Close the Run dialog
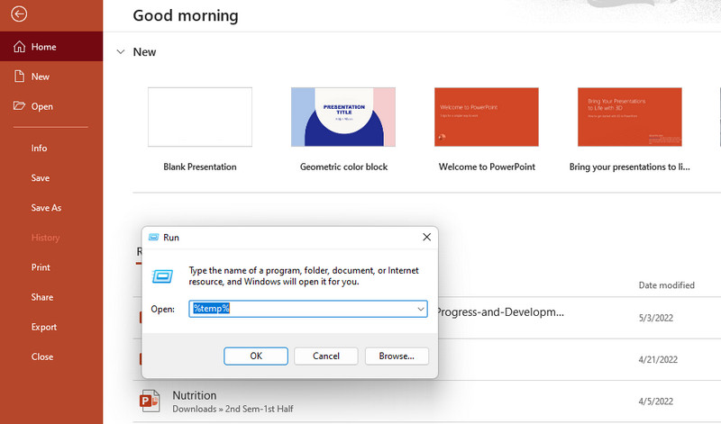721x424 pixels. [x=426, y=237]
